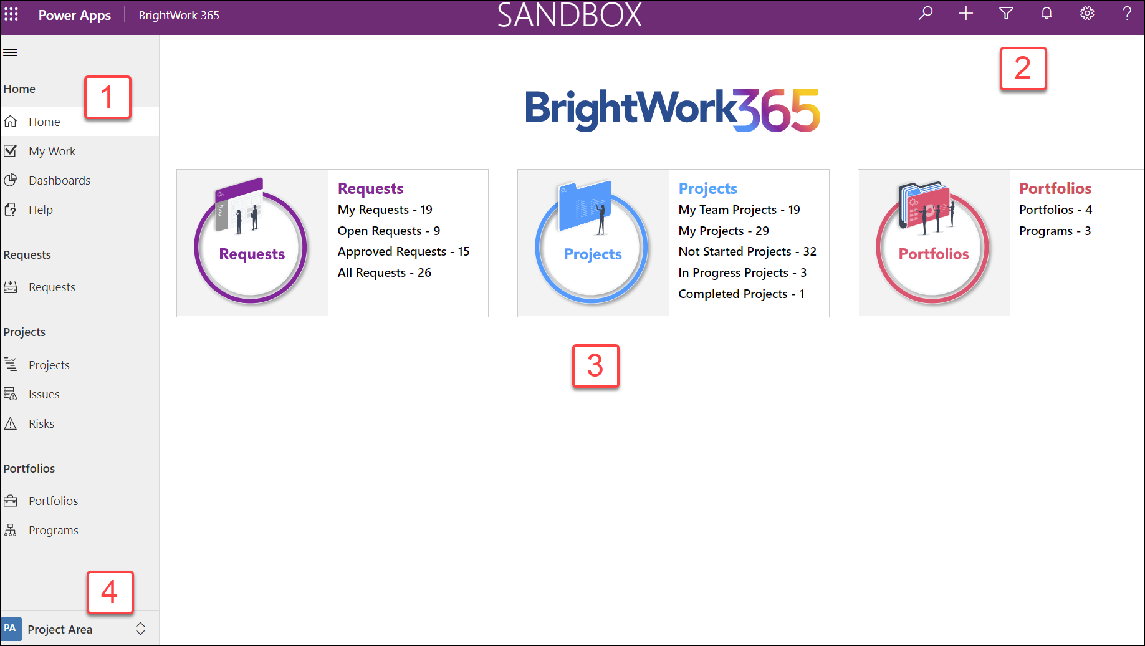Image resolution: width=1145 pixels, height=646 pixels.
Task: Open My Projects - 29
Action: point(723,231)
